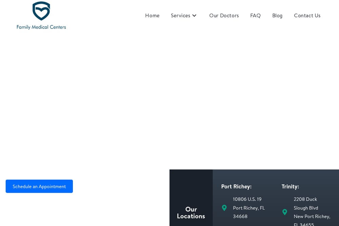Open the Services menu item
The image size is (339, 226).
[x=181, y=16]
